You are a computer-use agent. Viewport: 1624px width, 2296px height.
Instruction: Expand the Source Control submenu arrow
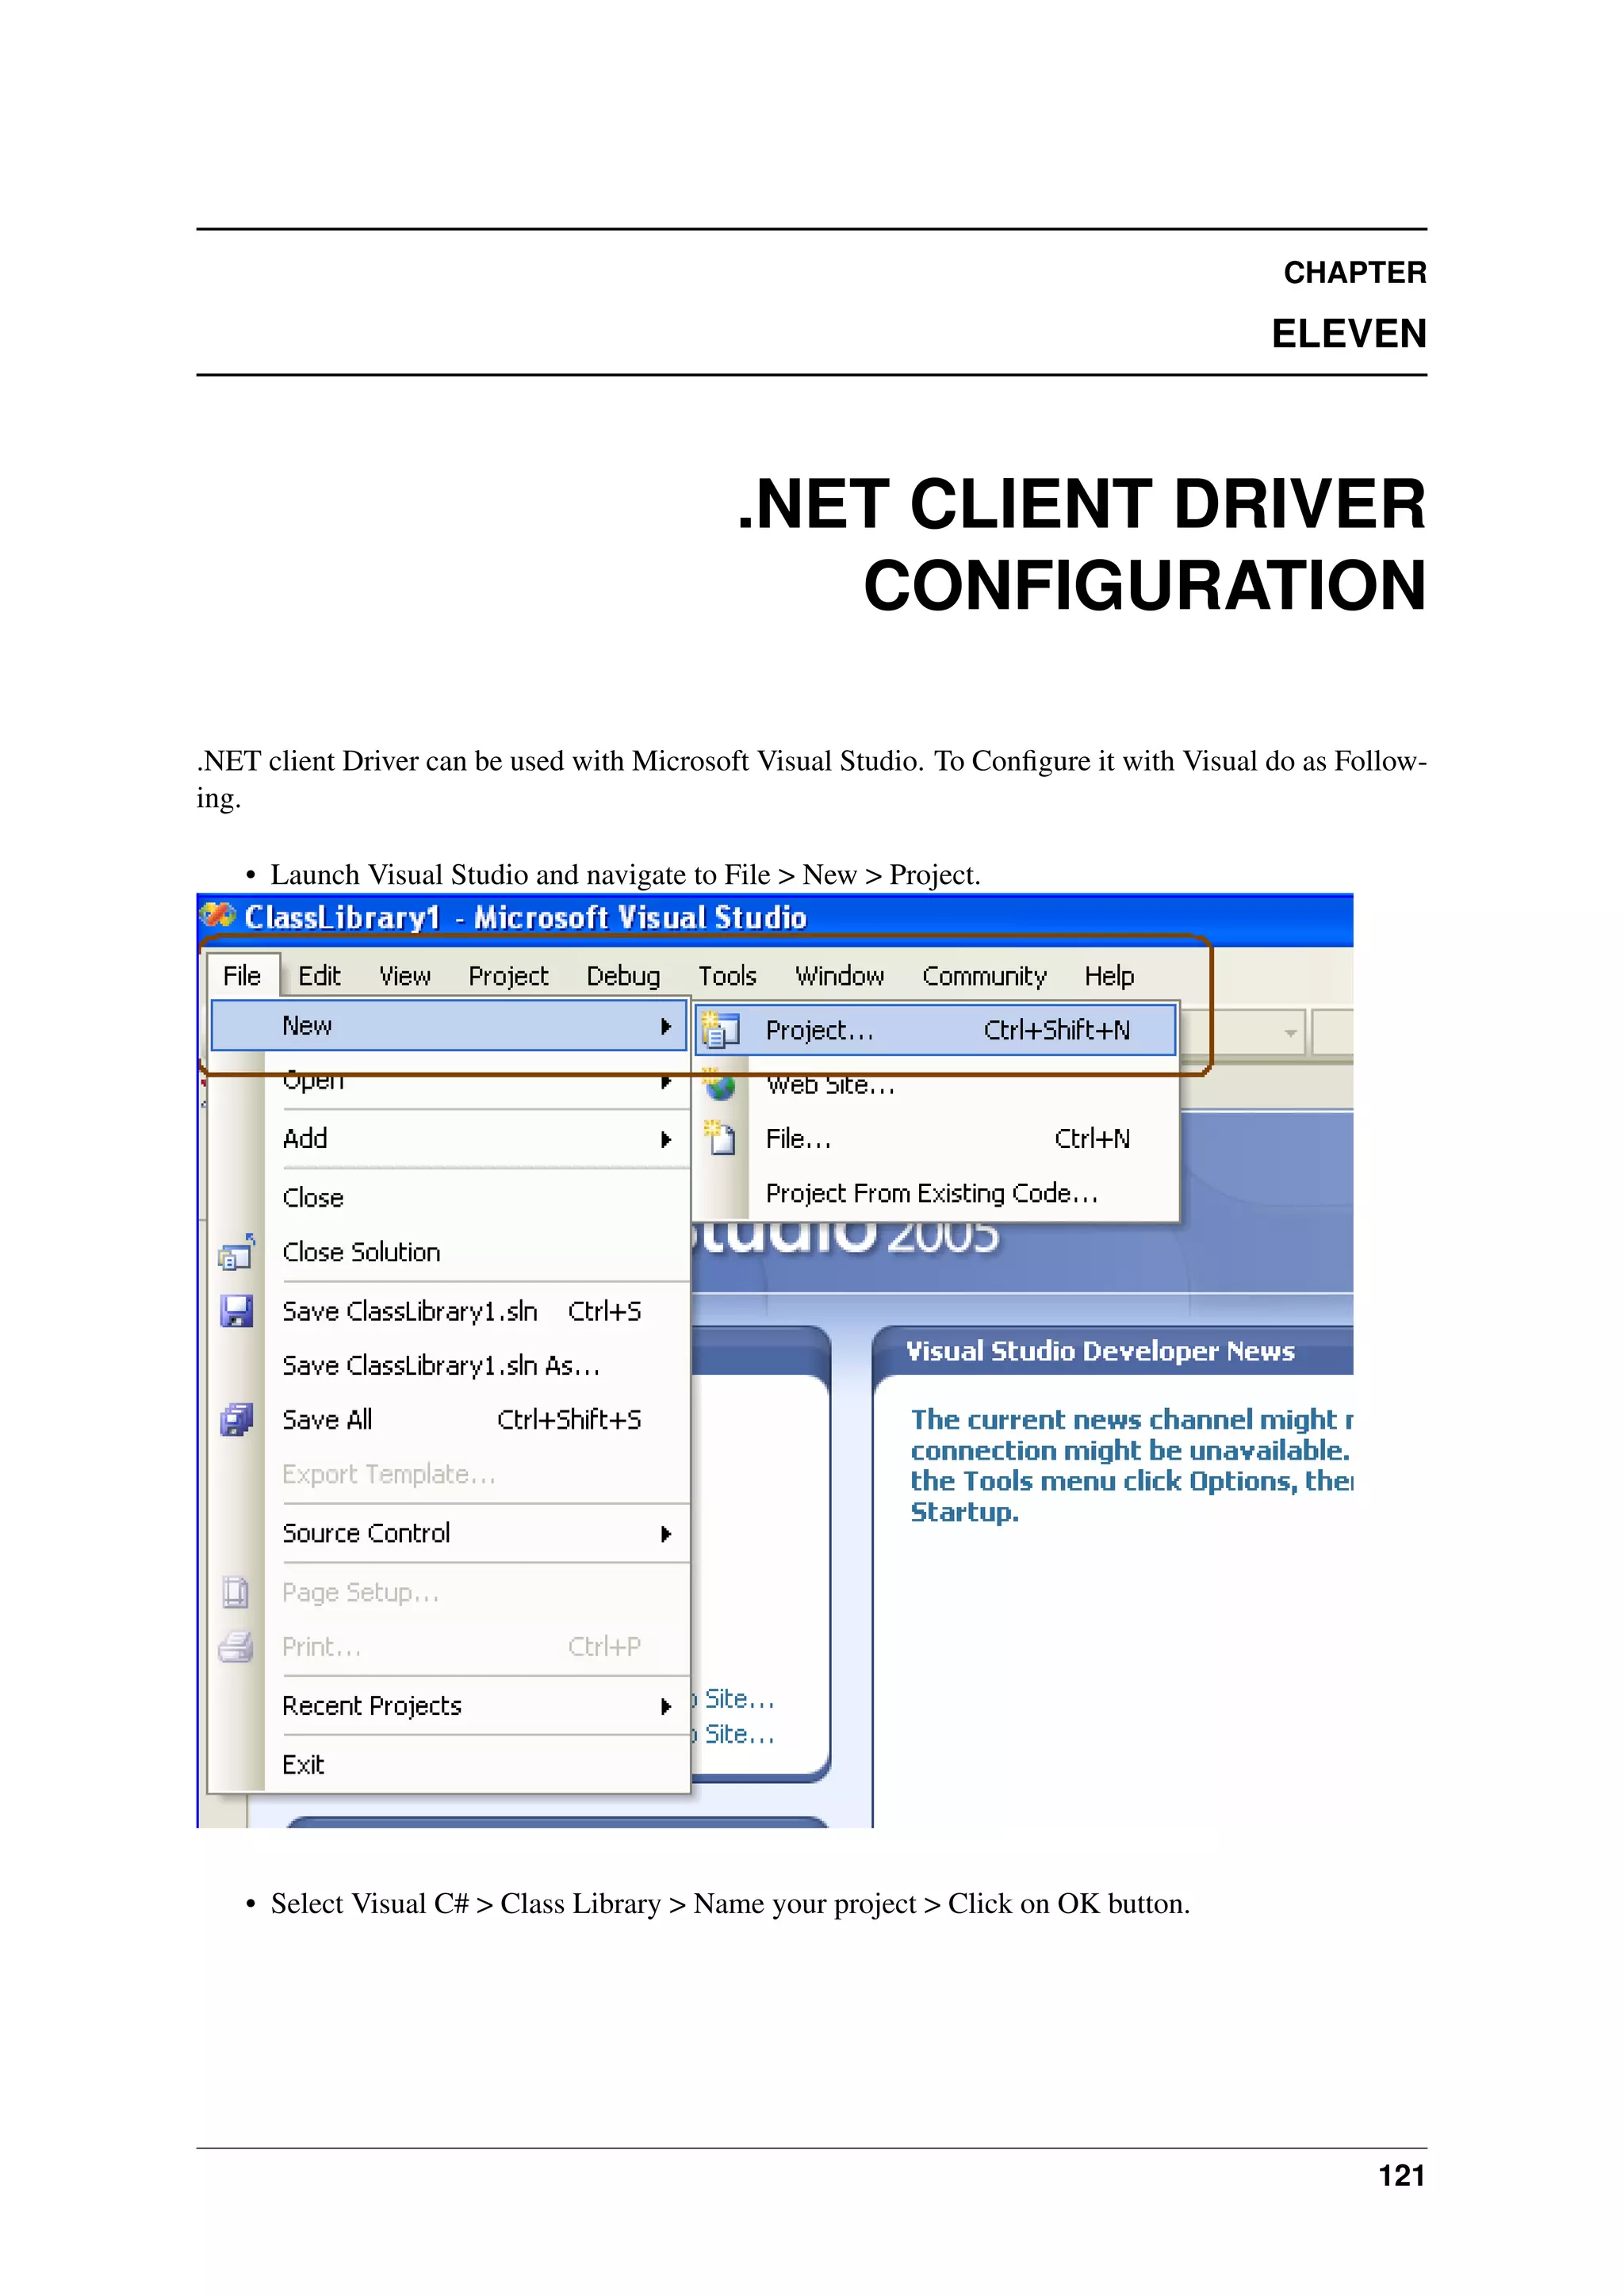tap(665, 1534)
